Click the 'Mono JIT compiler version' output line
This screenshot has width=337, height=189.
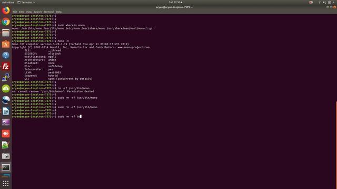[70, 44]
